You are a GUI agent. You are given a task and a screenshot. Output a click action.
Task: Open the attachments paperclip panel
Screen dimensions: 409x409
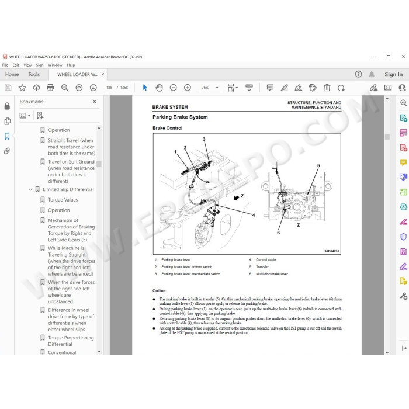click(x=7, y=151)
